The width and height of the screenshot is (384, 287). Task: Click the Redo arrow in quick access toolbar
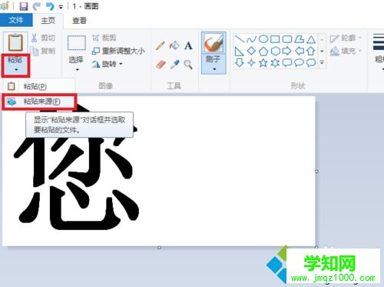click(37, 6)
